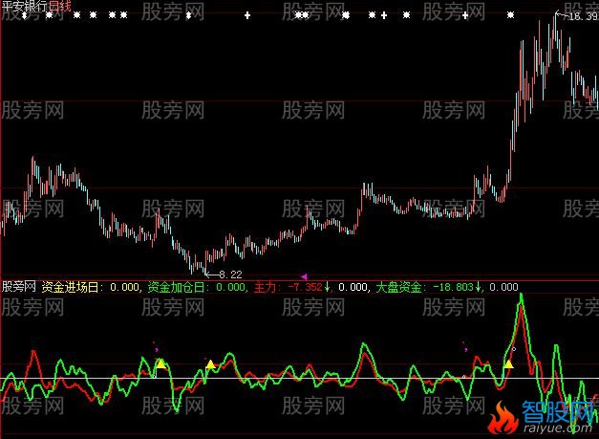Click the leftmost yellow triangle signal in indicator panel
This screenshot has width=599, height=439.
[x=161, y=363]
